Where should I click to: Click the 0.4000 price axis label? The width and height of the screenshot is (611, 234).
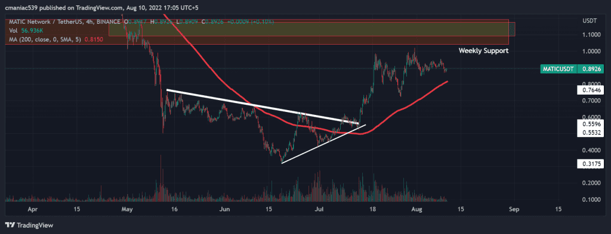point(591,150)
